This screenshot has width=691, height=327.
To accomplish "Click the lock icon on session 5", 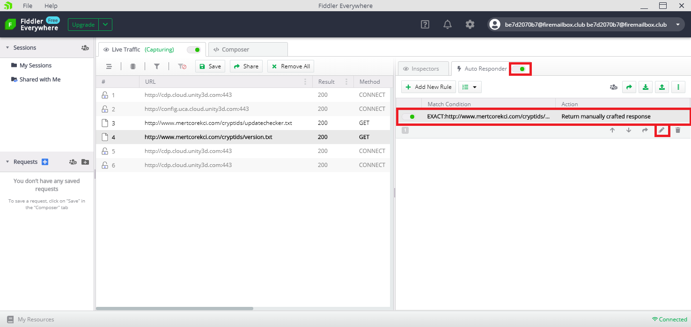I will 105,151.
